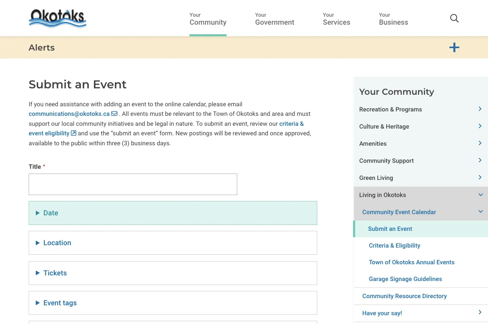Screen dimensions: 488x324
Task: Open Amenities sidebar link
Action: pos(373,144)
